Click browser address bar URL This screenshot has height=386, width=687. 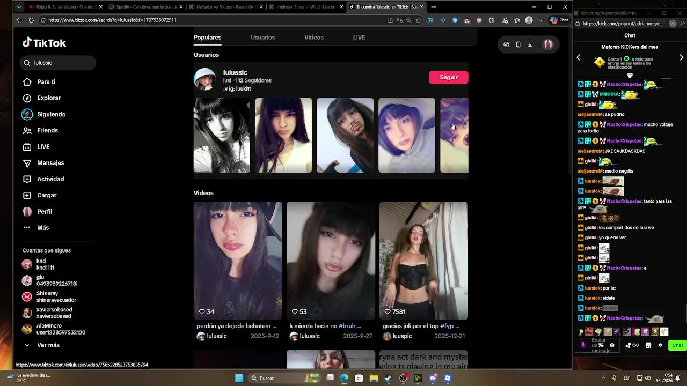[x=112, y=20]
